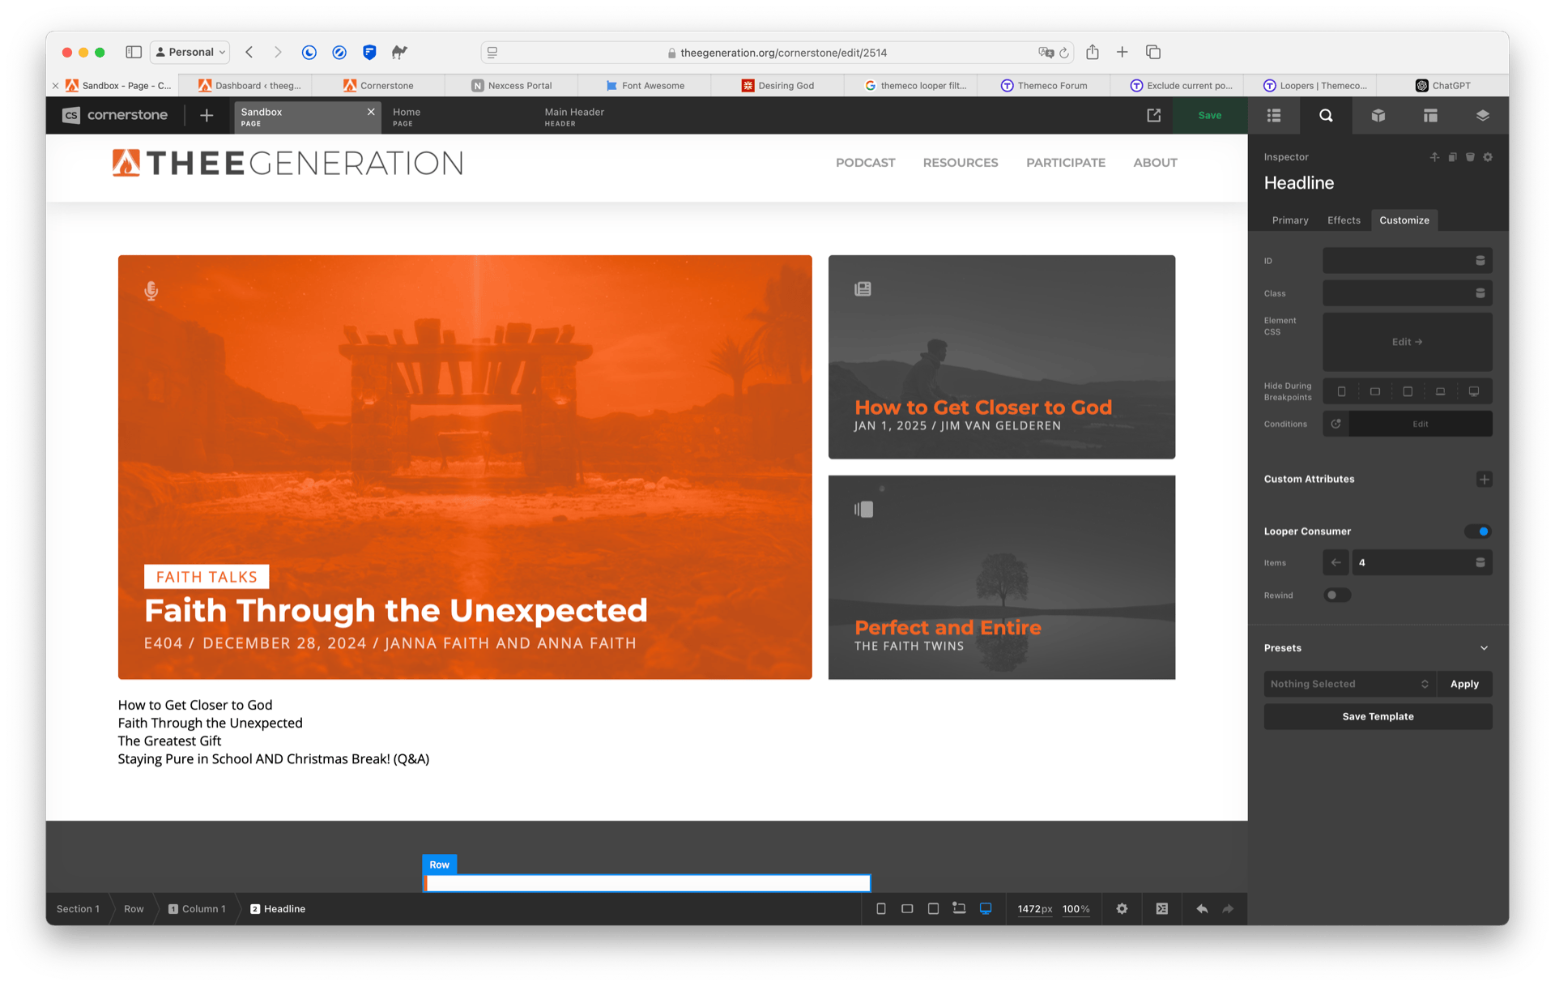
Task: Select Section 1 in the breadcrumb
Action: pyautogui.click(x=78, y=909)
